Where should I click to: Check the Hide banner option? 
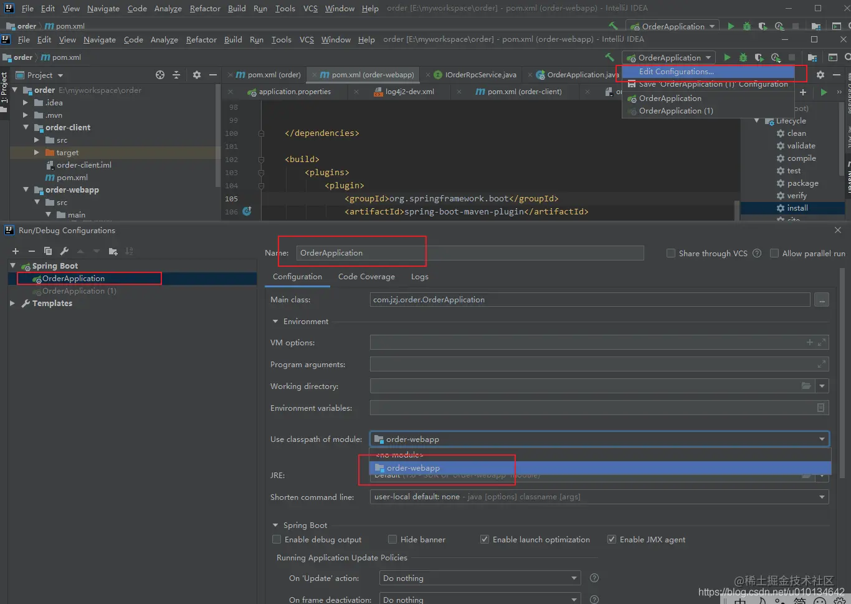click(392, 539)
